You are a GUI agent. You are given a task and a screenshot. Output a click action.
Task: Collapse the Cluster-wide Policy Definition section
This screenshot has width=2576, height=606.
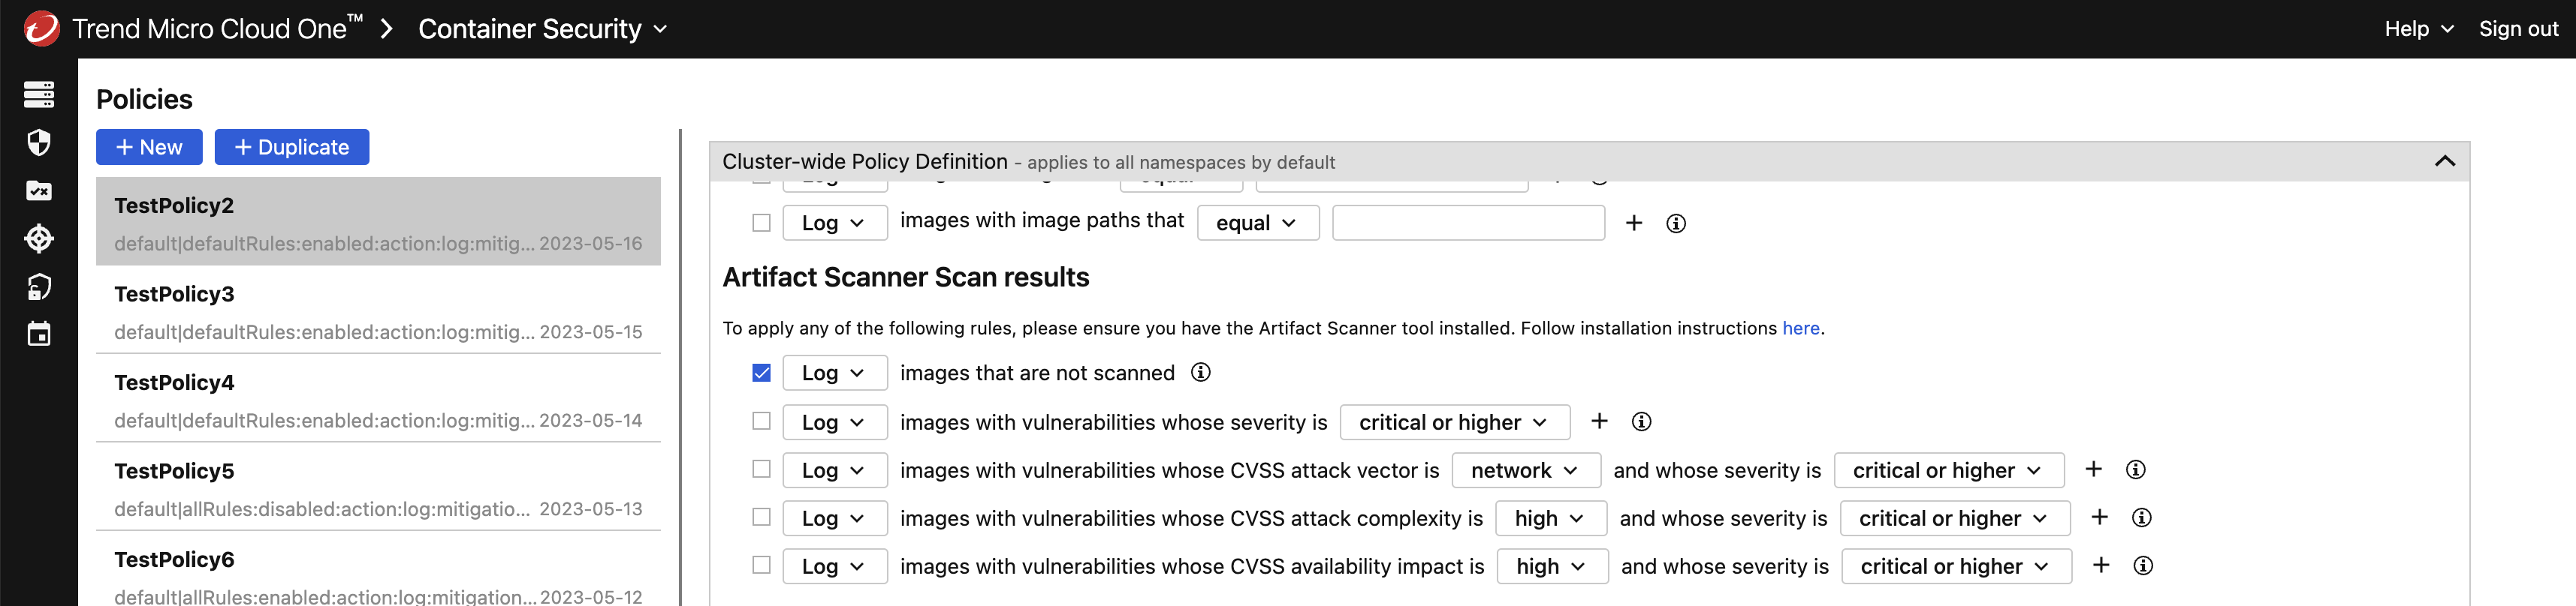(x=2444, y=162)
